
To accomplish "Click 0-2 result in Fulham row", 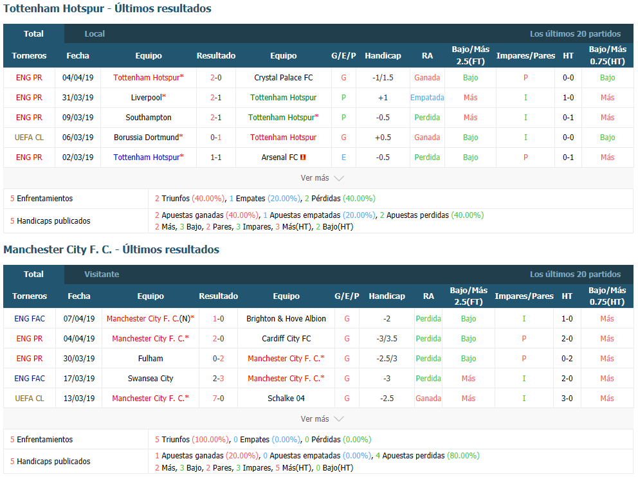I will click(x=218, y=359).
